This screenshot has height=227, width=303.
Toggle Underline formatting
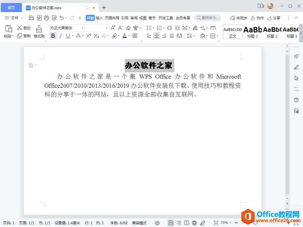tap(68, 36)
